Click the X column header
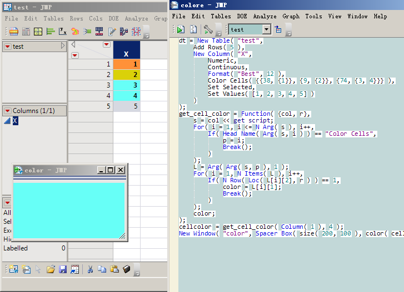 [126, 54]
